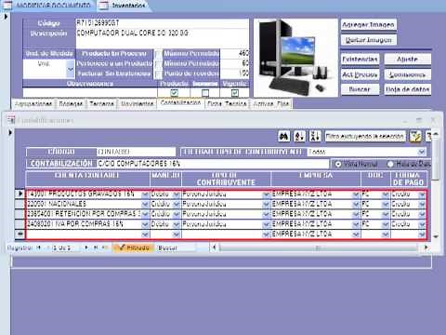Click Buscar button beside product image
This screenshot has width=446, height=335.
(x=360, y=89)
